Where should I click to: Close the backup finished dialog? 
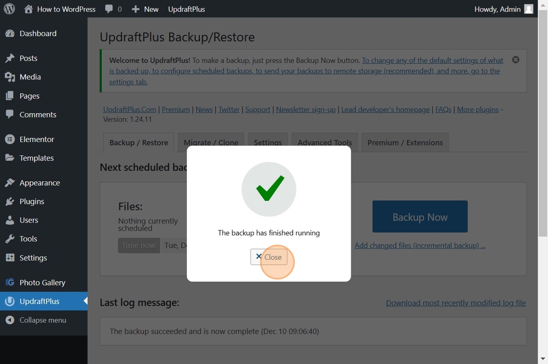(x=269, y=257)
